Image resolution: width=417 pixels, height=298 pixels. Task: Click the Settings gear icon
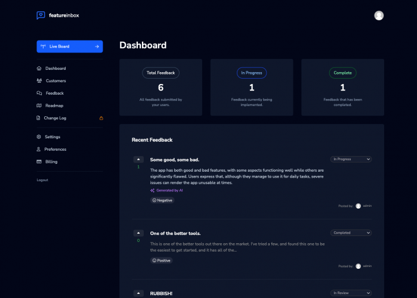[x=39, y=137]
